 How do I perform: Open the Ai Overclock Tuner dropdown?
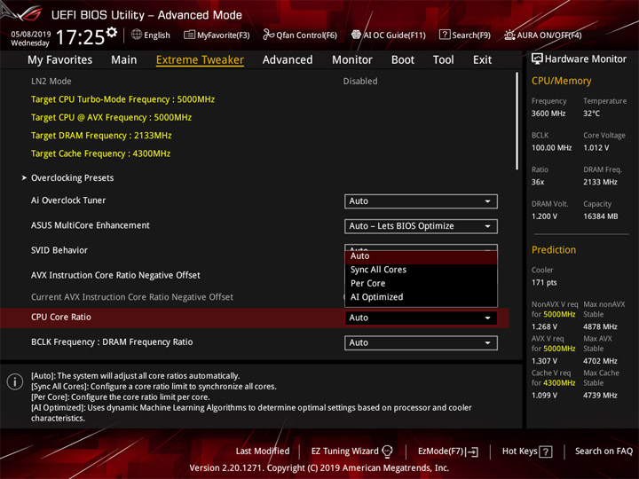pos(421,201)
